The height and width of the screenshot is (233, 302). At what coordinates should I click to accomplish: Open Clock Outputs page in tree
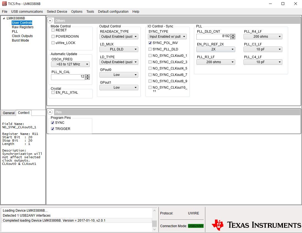pyautogui.click(x=22, y=36)
